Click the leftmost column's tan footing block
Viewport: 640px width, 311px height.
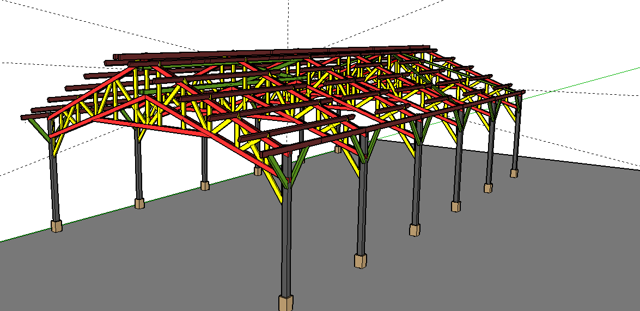pos(56,226)
